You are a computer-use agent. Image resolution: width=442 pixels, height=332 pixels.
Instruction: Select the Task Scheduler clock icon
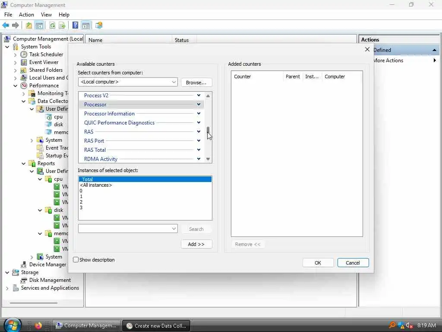click(x=24, y=54)
